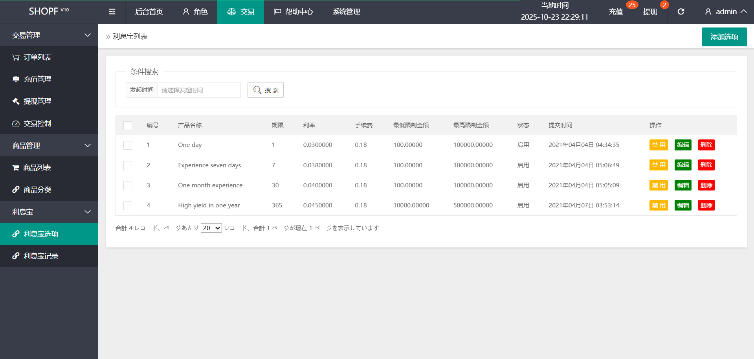Open 充值管理 in the sidebar
754x359 pixels.
click(37, 79)
